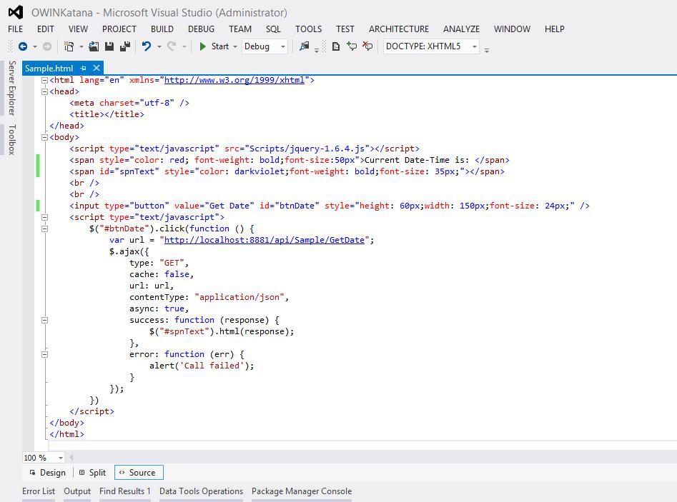The image size is (677, 502).
Task: Click the Open File folder icon
Action: 94,46
